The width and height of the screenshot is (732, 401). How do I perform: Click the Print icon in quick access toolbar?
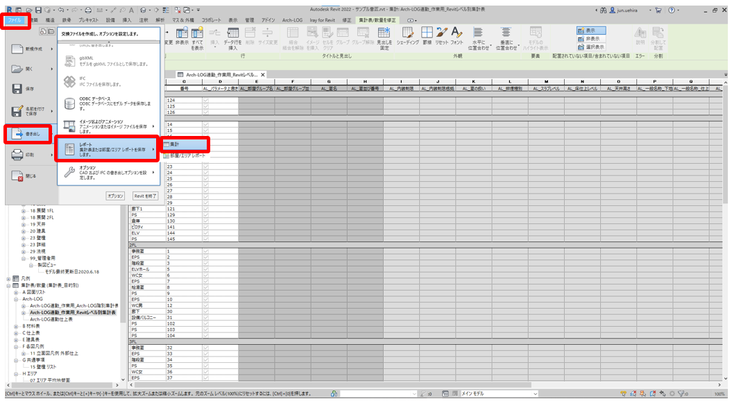[87, 10]
